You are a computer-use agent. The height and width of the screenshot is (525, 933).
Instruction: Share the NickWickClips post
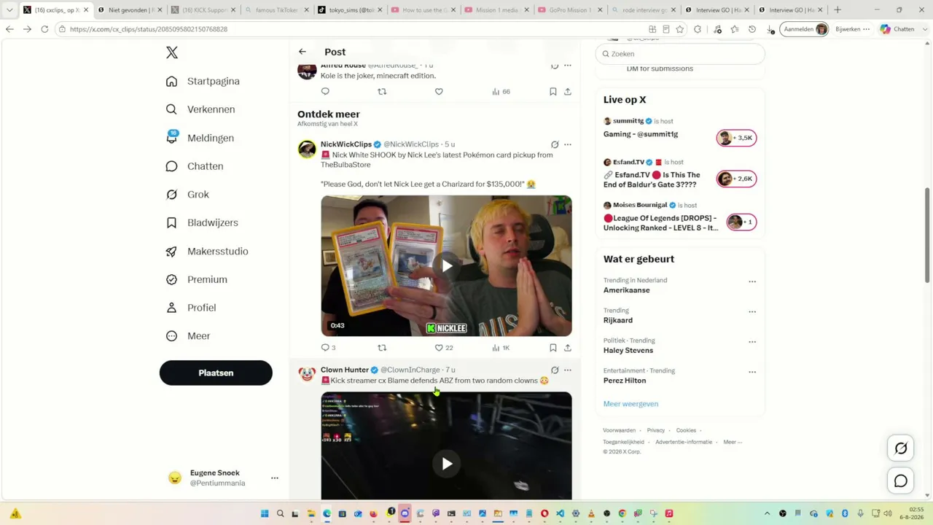coord(568,348)
